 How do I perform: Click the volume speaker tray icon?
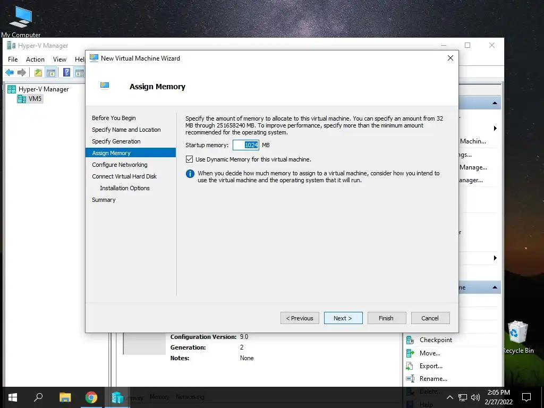click(475, 397)
